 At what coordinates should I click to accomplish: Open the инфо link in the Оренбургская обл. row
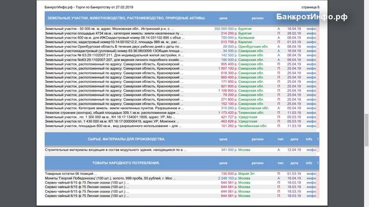[311, 47]
